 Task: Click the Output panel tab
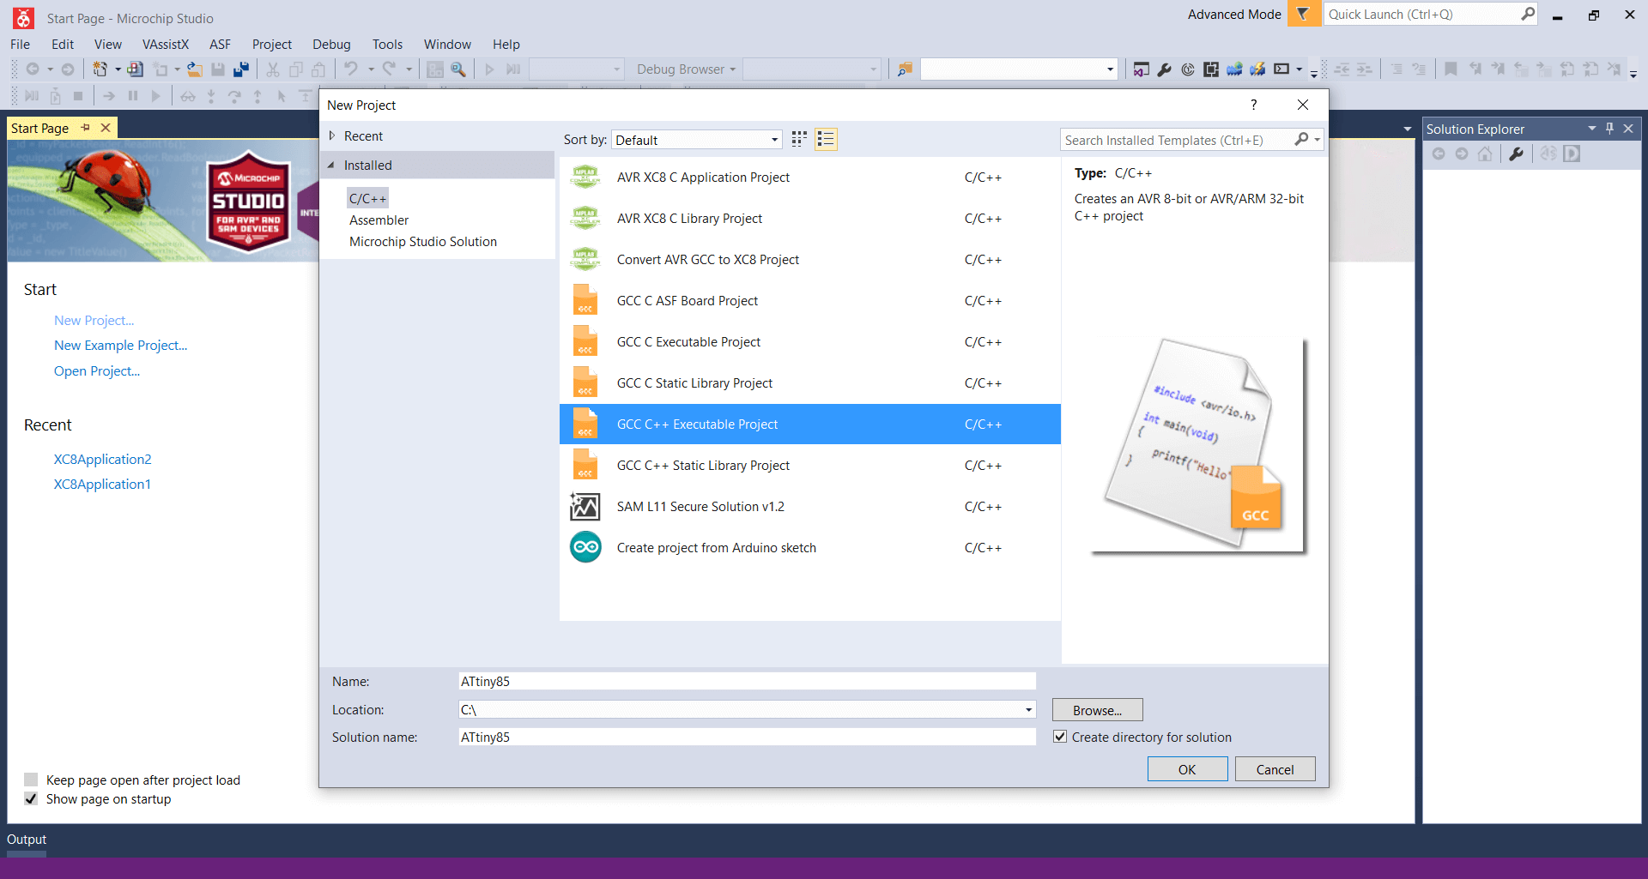point(27,840)
